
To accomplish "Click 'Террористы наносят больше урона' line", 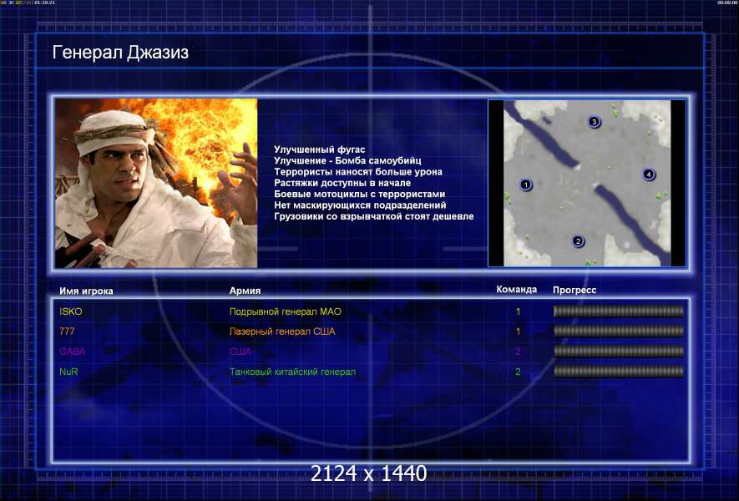I will [x=358, y=171].
